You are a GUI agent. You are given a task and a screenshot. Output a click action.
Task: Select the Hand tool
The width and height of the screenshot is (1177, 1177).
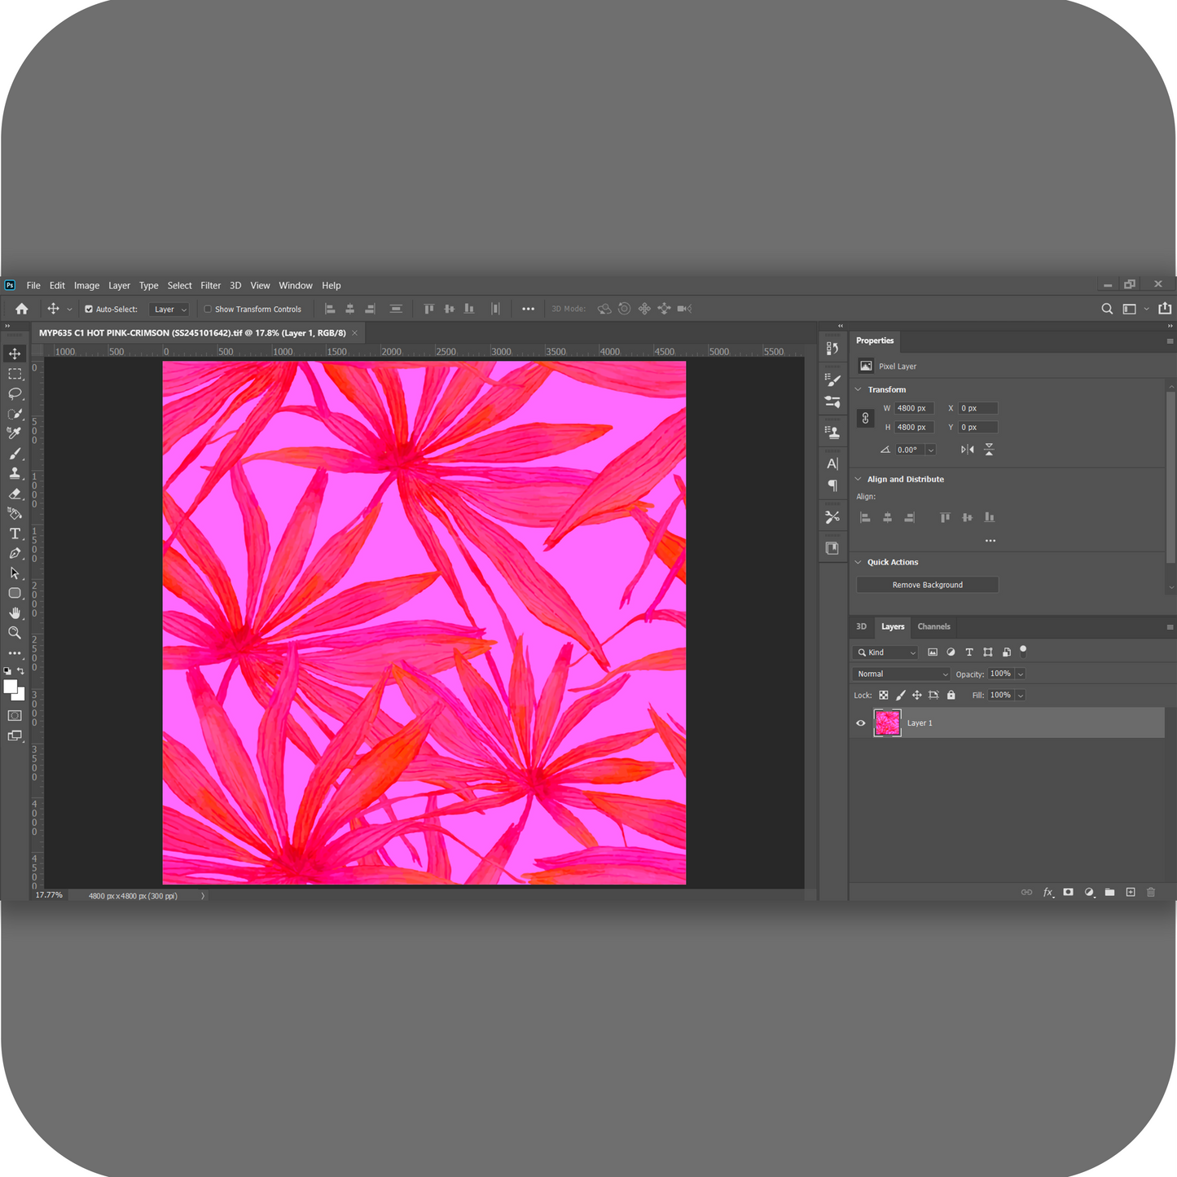(x=15, y=613)
